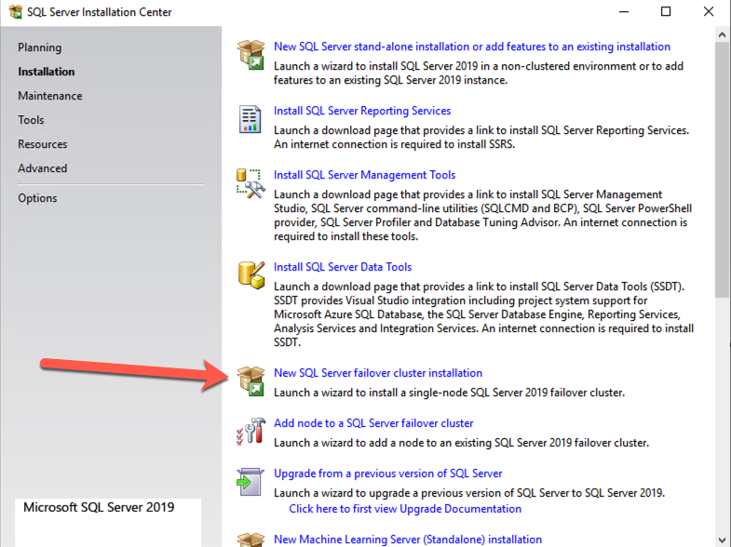Go to the Advanced section
The image size is (731, 547).
point(43,168)
